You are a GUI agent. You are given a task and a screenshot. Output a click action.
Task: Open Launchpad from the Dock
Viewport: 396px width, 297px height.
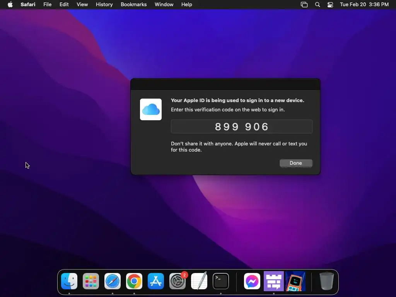tap(91, 281)
